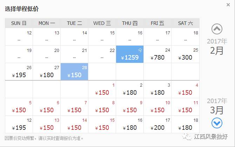This screenshot has width=235, height=147.
Task: Select today's ¥1259 fare cell
Action: pyautogui.click(x=129, y=54)
